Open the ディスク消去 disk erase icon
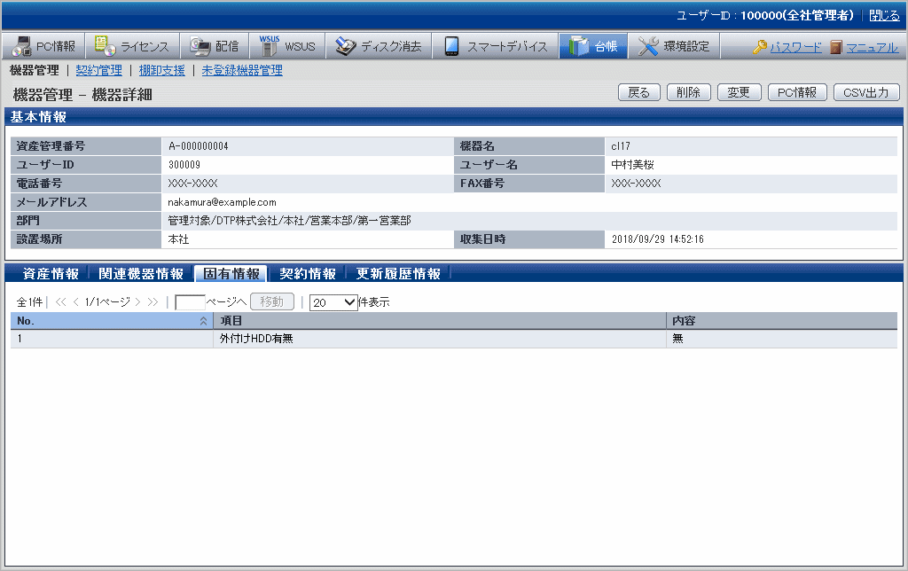 [x=346, y=46]
